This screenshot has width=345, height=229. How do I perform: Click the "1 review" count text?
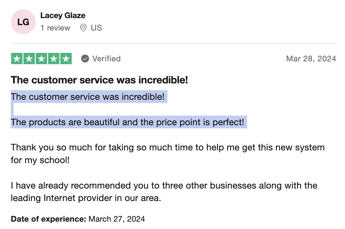click(x=55, y=28)
